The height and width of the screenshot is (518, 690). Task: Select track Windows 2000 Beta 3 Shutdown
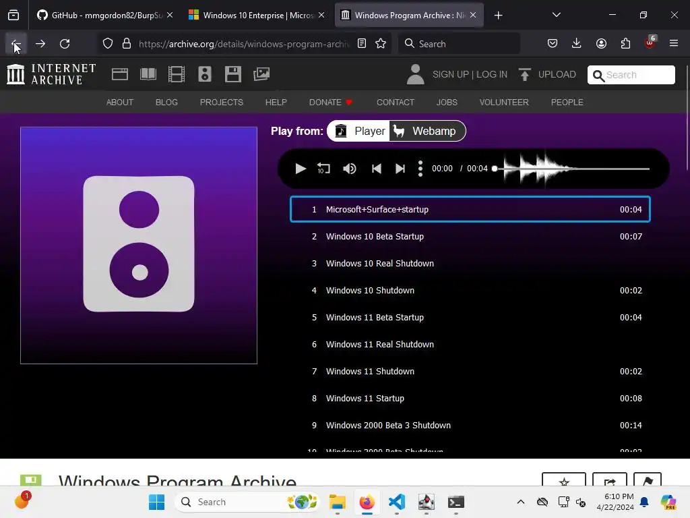click(470, 425)
